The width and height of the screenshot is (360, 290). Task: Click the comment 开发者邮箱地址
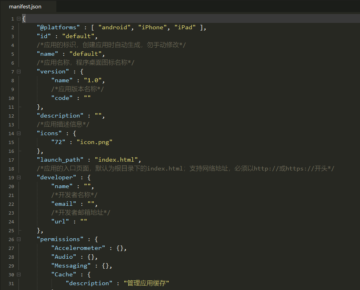tap(81, 213)
